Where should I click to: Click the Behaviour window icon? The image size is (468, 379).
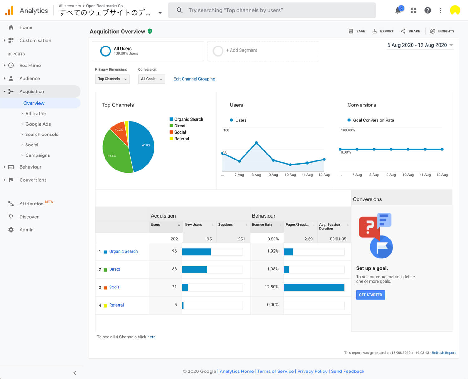(x=11, y=167)
